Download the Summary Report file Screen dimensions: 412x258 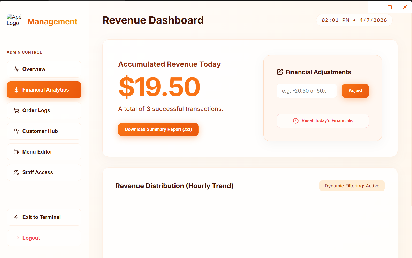pyautogui.click(x=158, y=129)
